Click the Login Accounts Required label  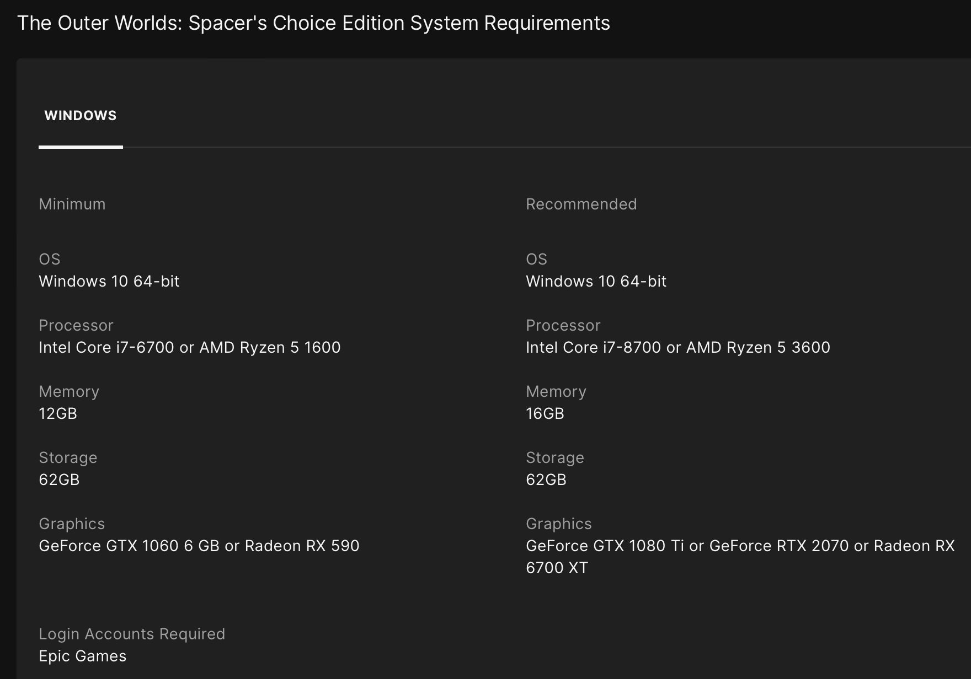(x=132, y=634)
